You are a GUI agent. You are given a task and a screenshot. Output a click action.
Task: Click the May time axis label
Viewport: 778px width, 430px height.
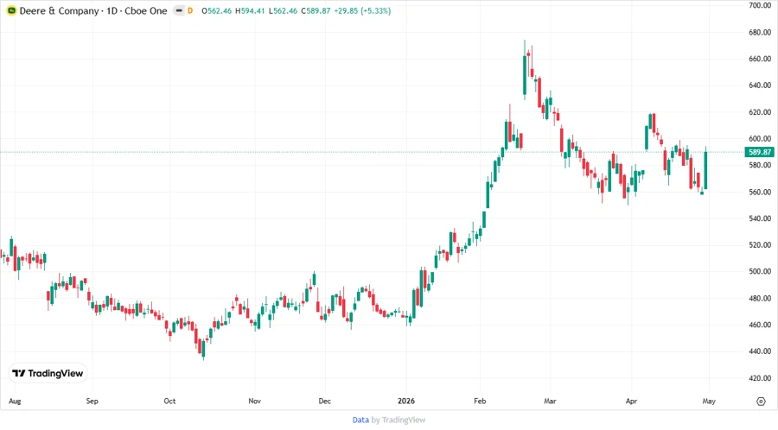pos(709,402)
